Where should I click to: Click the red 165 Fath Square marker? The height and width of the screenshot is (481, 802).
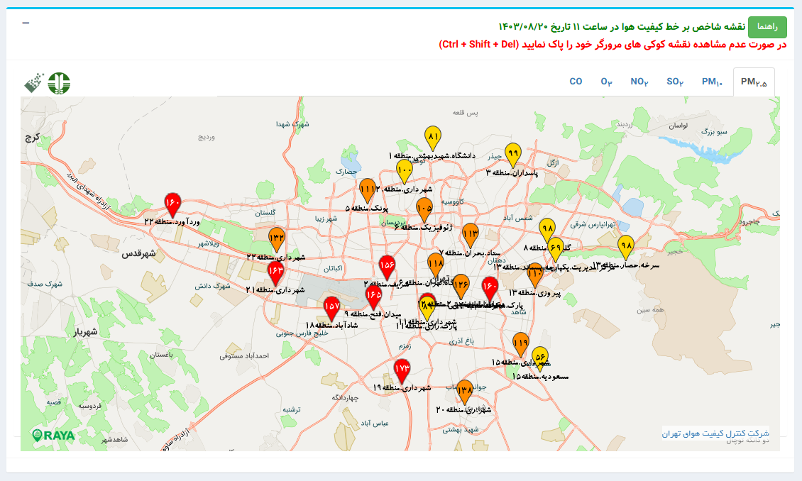click(x=374, y=295)
